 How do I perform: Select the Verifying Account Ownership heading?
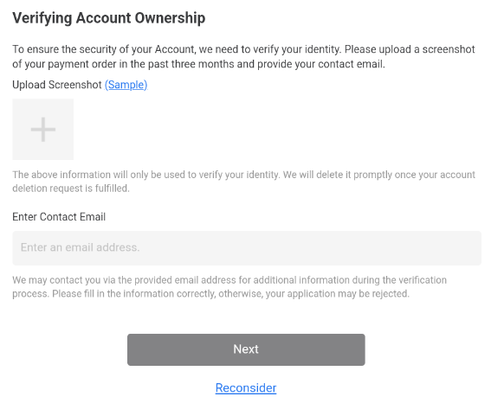[109, 18]
